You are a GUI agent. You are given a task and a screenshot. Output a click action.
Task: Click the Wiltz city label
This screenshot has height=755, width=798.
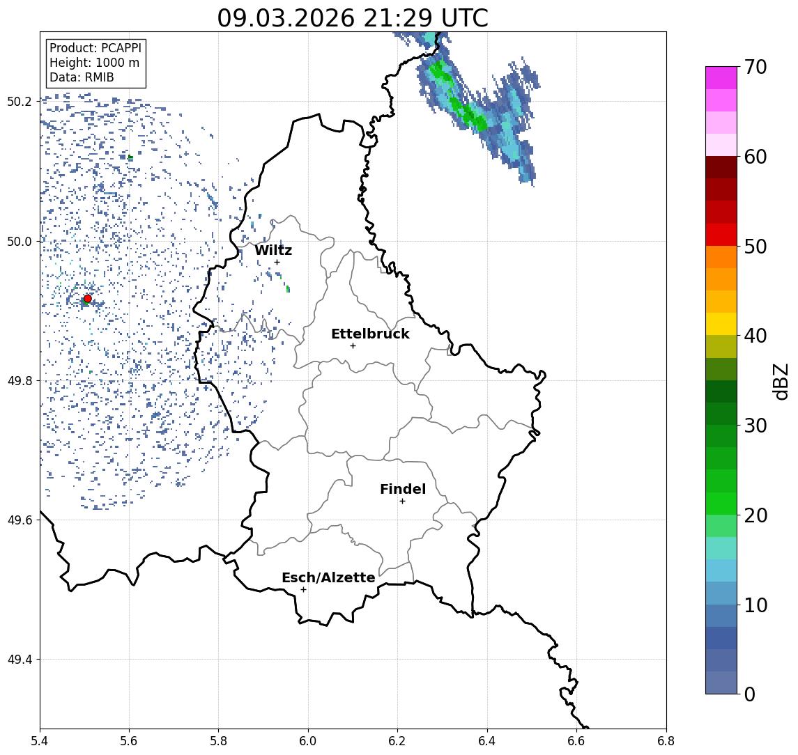[x=273, y=250]
